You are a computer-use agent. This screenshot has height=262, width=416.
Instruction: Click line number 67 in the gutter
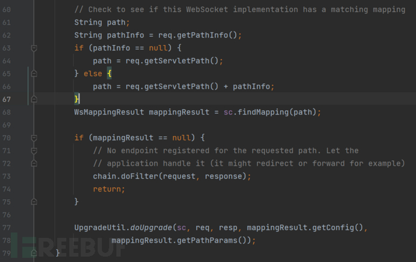pos(7,99)
